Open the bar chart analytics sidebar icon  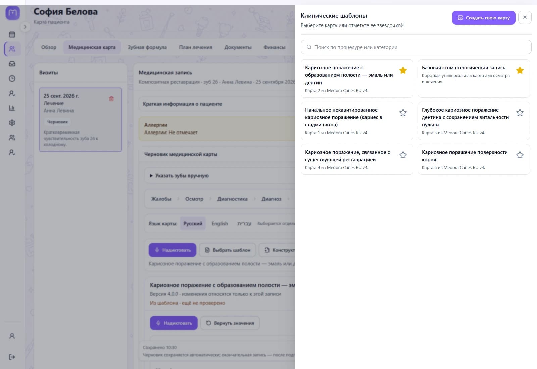point(12,108)
